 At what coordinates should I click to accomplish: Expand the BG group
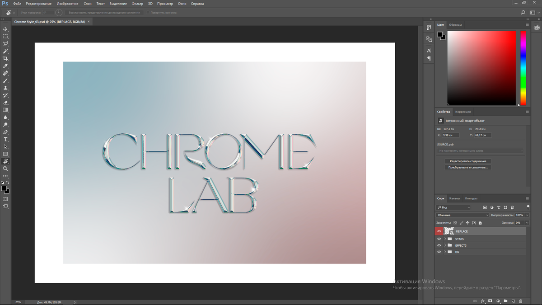tap(445, 252)
